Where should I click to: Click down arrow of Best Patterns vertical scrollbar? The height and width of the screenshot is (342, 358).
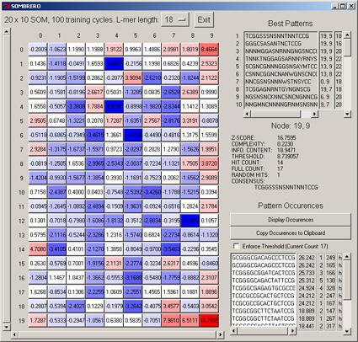(347, 114)
